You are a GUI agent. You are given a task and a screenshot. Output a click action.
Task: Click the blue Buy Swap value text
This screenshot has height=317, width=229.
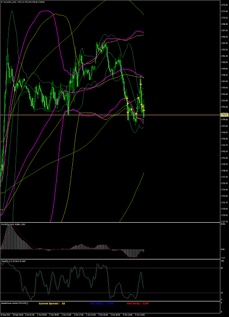pos(103,303)
